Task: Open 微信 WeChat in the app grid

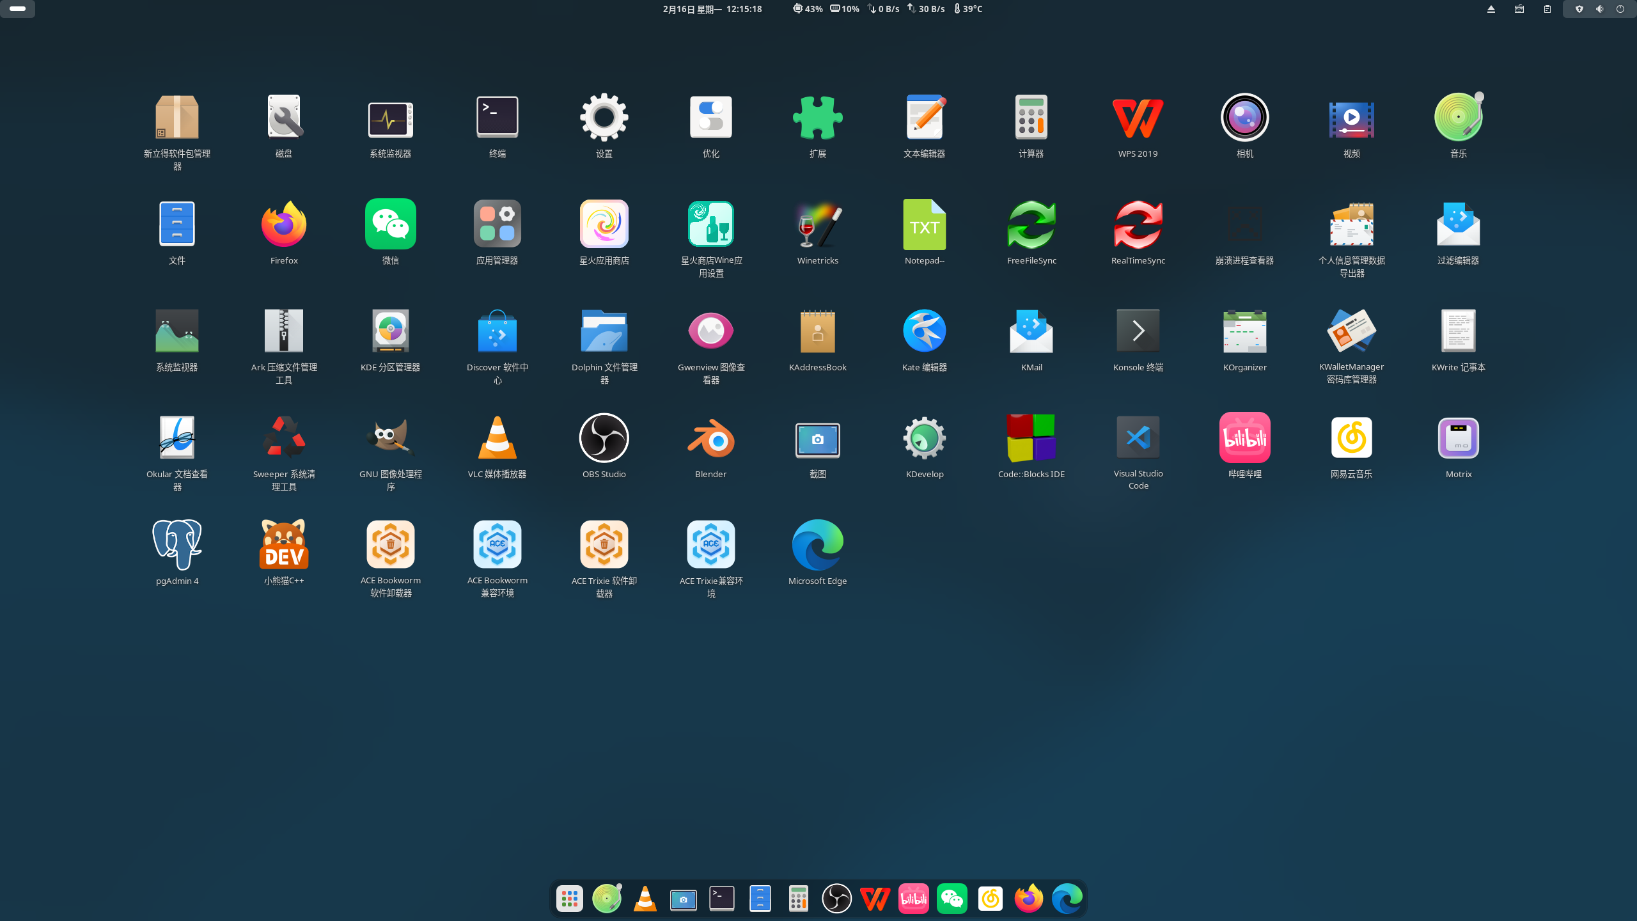Action: click(391, 224)
